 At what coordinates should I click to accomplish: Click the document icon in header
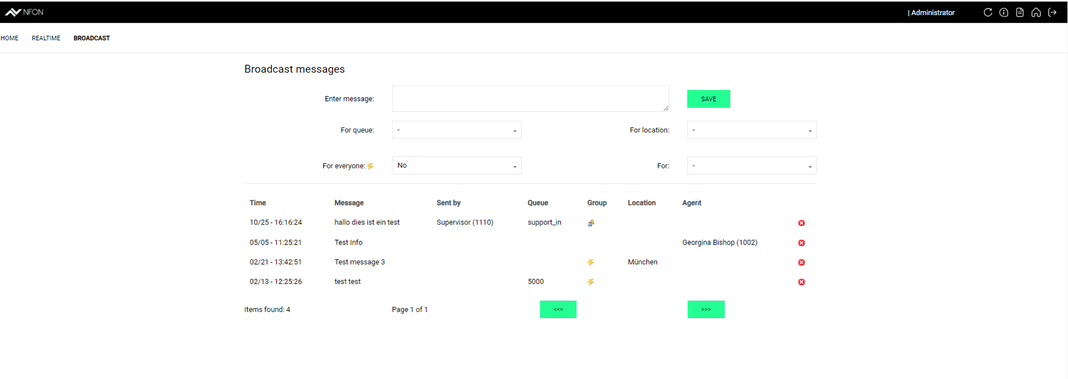coord(1019,12)
